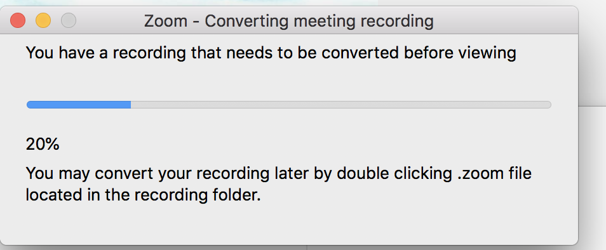Screen dimensions: 606x250
Task: Click the disabled gray maximize button
Action: click(x=69, y=20)
